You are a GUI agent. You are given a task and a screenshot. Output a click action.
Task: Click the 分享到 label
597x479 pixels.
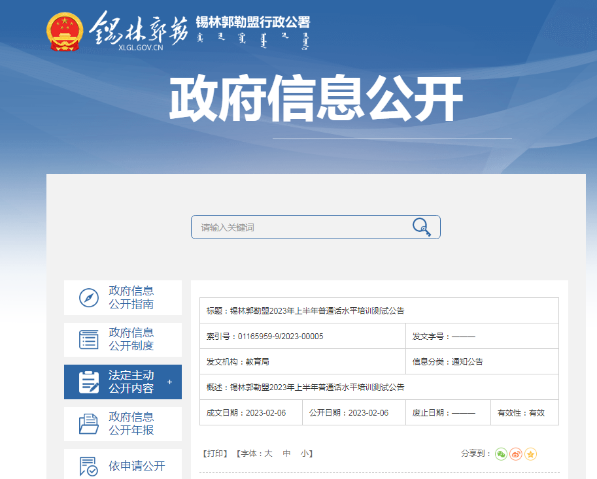click(x=476, y=454)
